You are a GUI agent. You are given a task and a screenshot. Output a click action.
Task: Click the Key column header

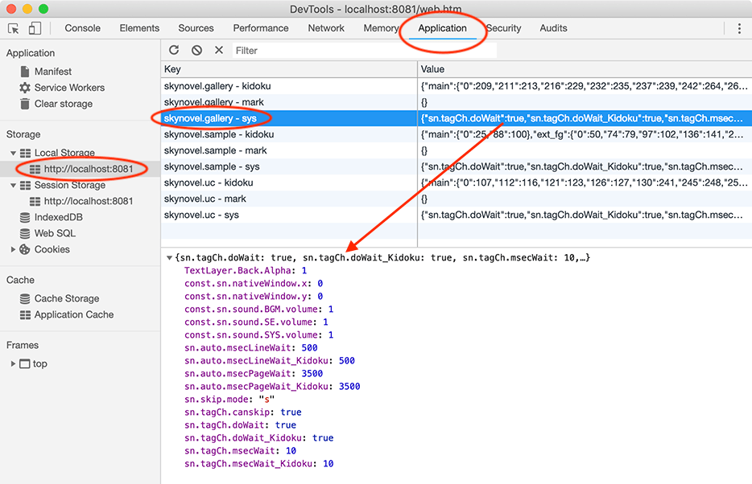point(289,69)
